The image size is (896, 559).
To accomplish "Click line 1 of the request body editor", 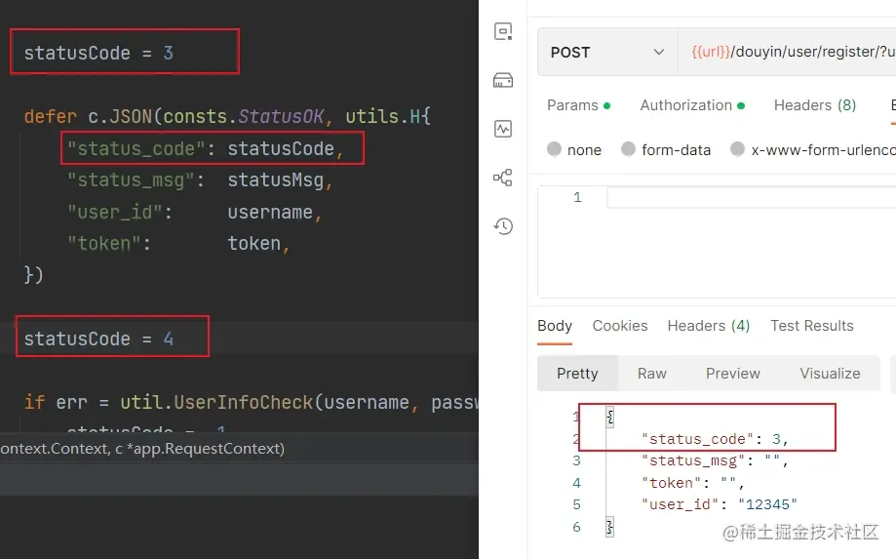I will (751, 198).
